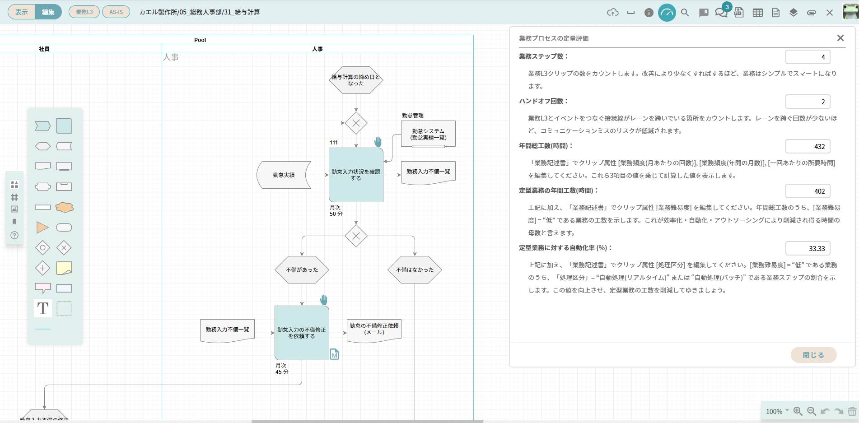Viewport: 859px width, 423px height.
Task: Download diagram as PDF
Action: click(739, 13)
